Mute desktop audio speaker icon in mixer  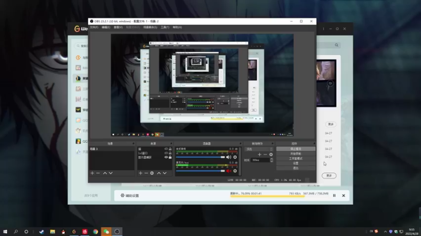pos(228,157)
